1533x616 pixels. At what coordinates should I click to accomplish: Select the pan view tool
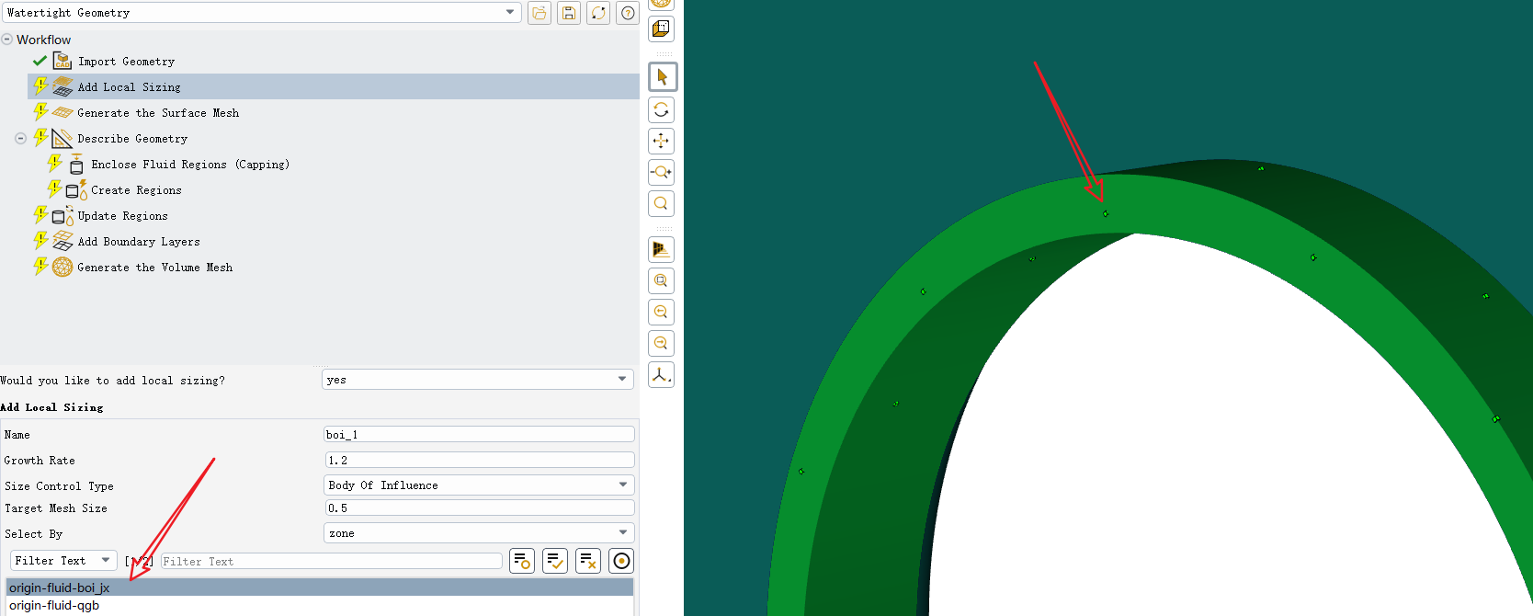(x=662, y=142)
